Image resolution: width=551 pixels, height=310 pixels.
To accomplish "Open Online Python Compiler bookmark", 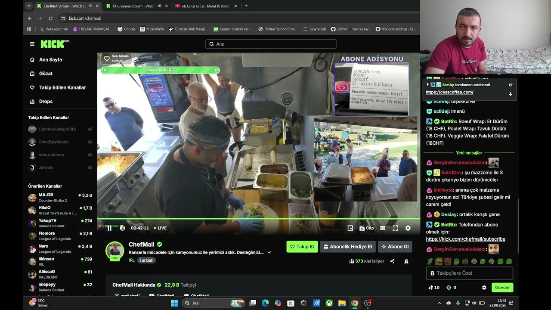I will pos(278,29).
